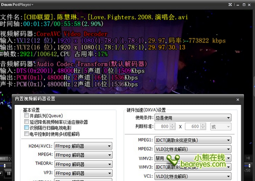Adjust the right volume slider handle
The width and height of the screenshot is (255, 181).
(x=249, y=165)
